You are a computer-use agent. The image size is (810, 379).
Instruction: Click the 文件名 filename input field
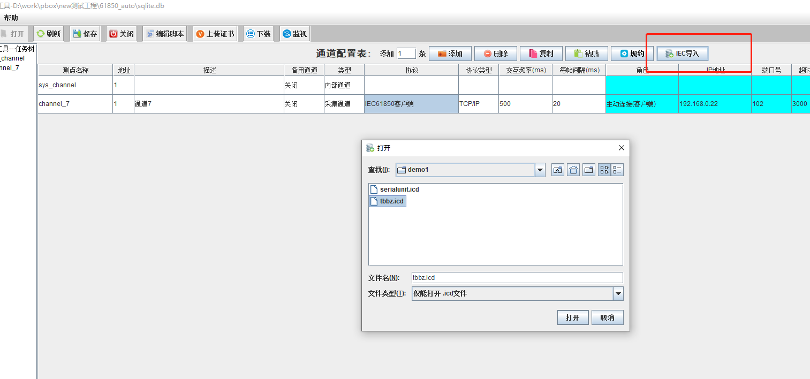pyautogui.click(x=517, y=277)
